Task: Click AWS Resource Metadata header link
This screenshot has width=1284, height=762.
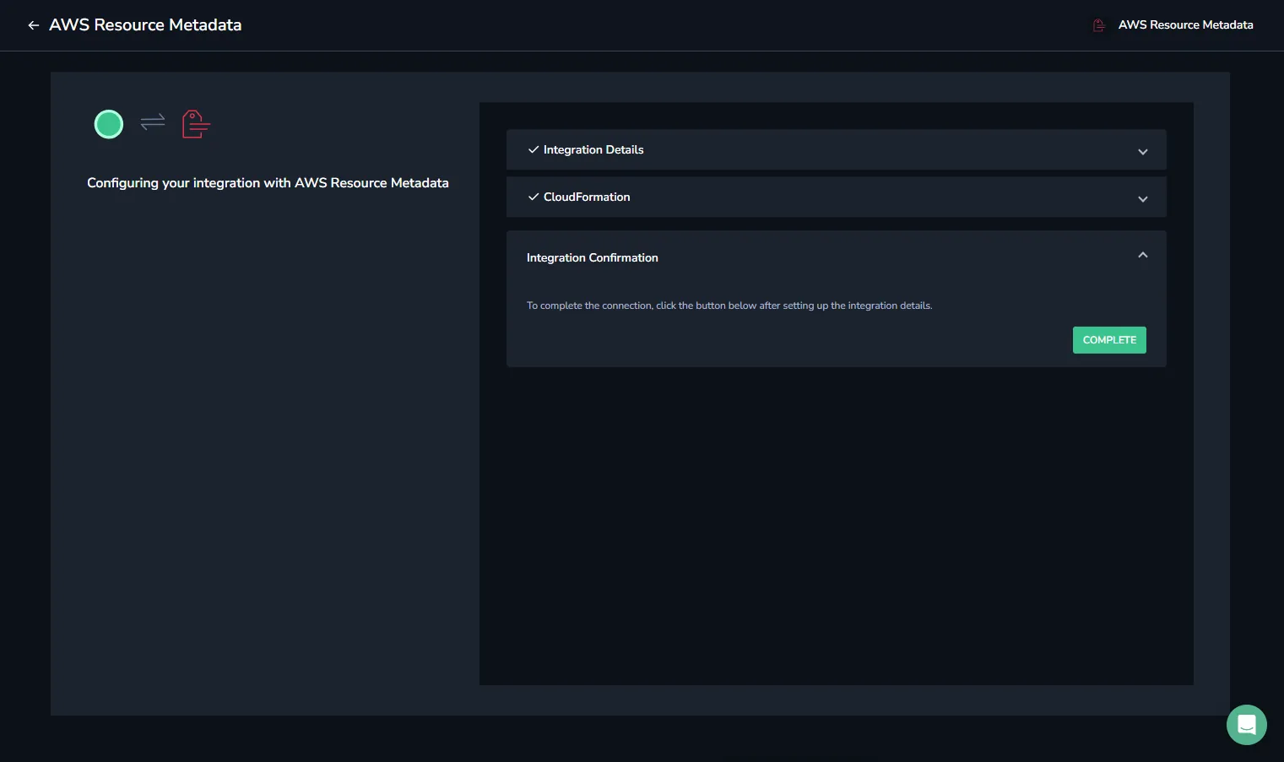Action: tap(1185, 25)
